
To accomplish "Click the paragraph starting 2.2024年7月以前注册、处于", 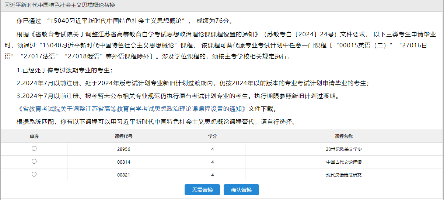I will (193, 83).
